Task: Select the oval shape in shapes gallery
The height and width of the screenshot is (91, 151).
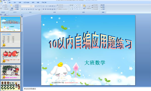Action: [80, 5]
